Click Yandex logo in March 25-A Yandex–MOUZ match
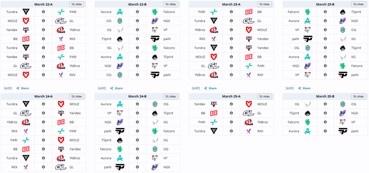The width and height of the screenshot is (369, 173). click(214, 104)
